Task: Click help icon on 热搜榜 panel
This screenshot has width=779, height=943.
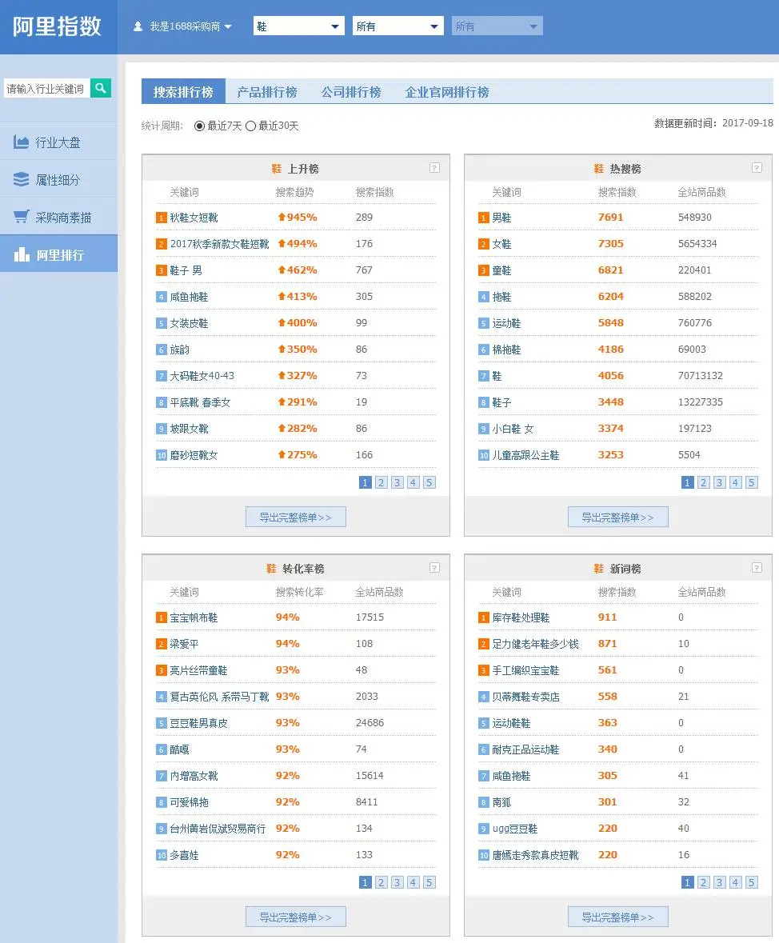Action: [x=757, y=168]
